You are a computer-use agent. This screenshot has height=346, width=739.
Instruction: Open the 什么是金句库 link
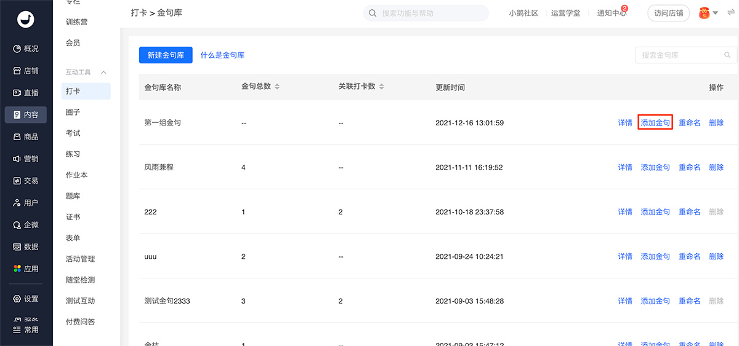(x=222, y=55)
